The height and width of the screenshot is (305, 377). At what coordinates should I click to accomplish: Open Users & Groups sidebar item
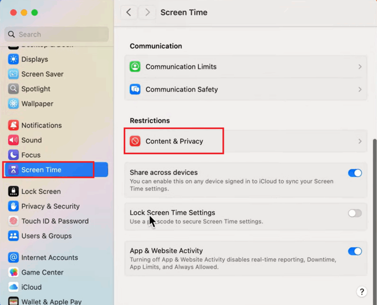pyautogui.click(x=46, y=236)
